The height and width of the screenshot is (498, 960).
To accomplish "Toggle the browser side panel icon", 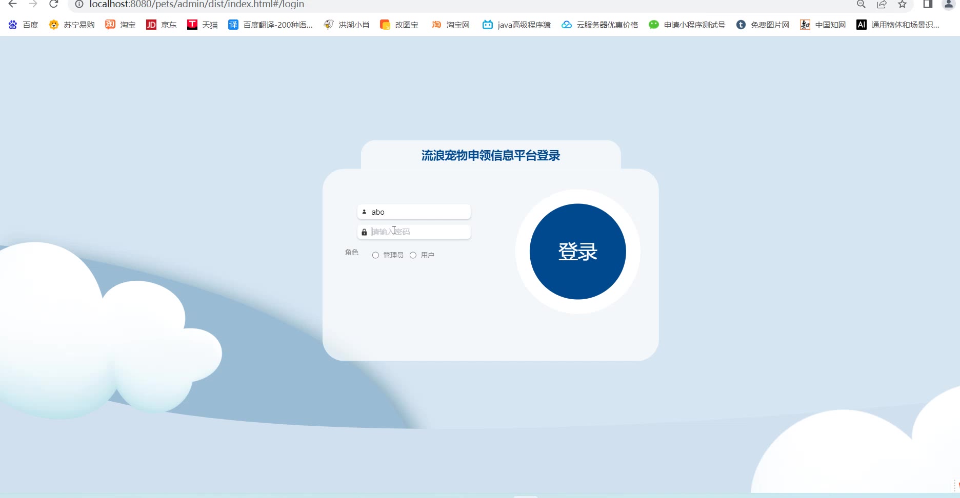I will pos(928,4).
